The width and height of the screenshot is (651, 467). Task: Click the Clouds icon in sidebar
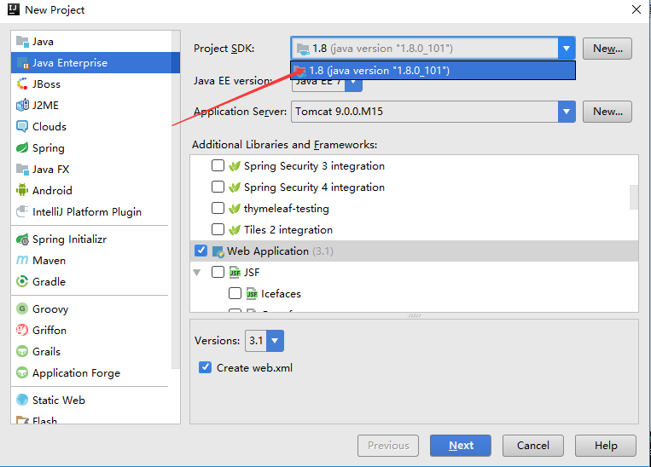pyautogui.click(x=22, y=127)
